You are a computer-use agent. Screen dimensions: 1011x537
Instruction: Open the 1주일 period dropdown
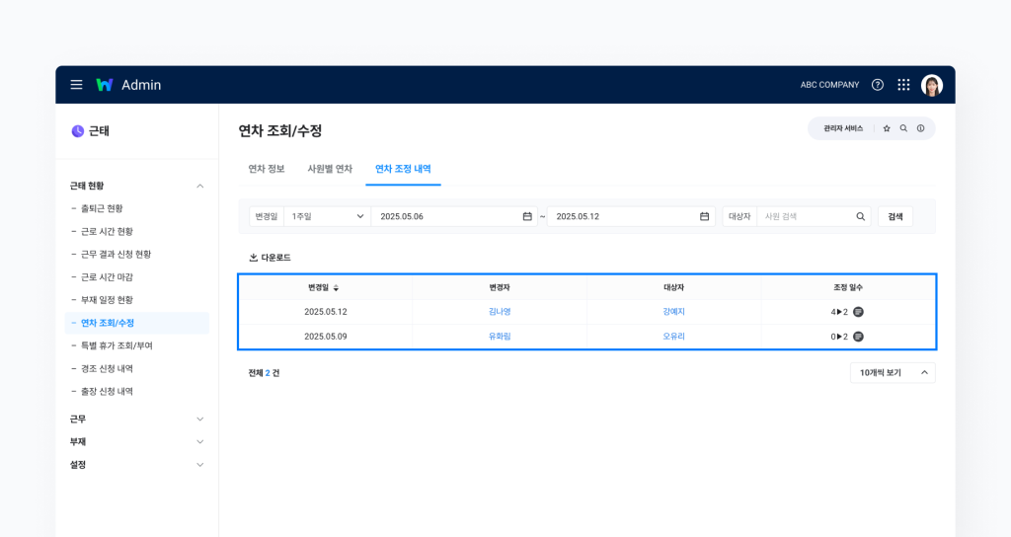pos(327,216)
